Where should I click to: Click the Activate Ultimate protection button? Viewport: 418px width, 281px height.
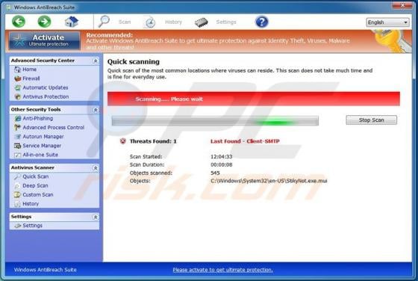point(45,40)
